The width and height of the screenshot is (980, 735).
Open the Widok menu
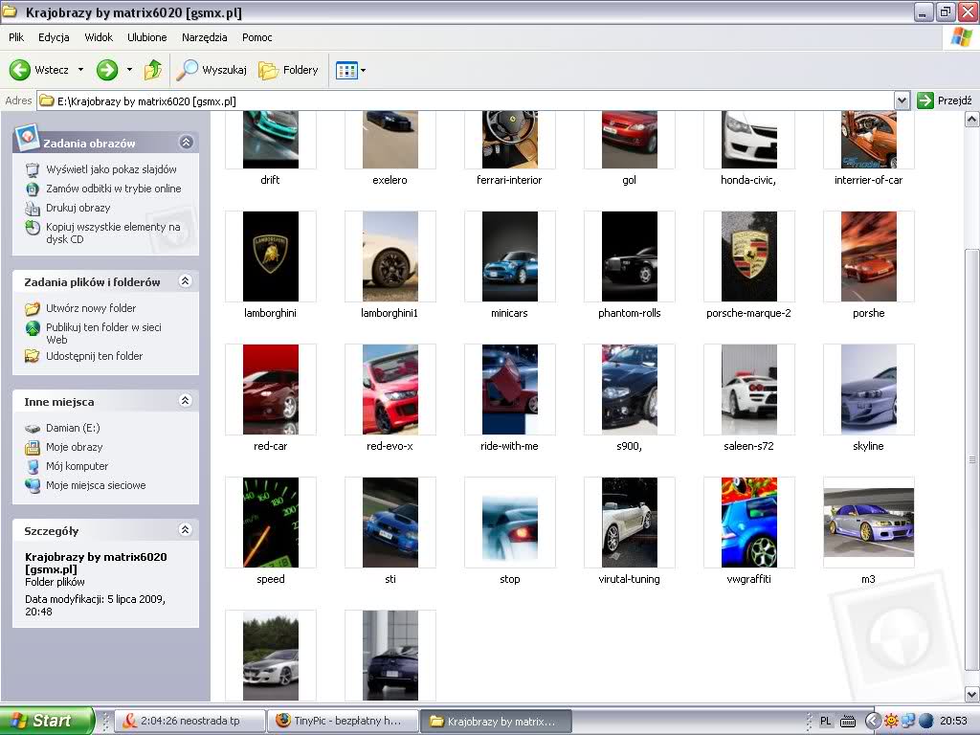pyautogui.click(x=99, y=37)
